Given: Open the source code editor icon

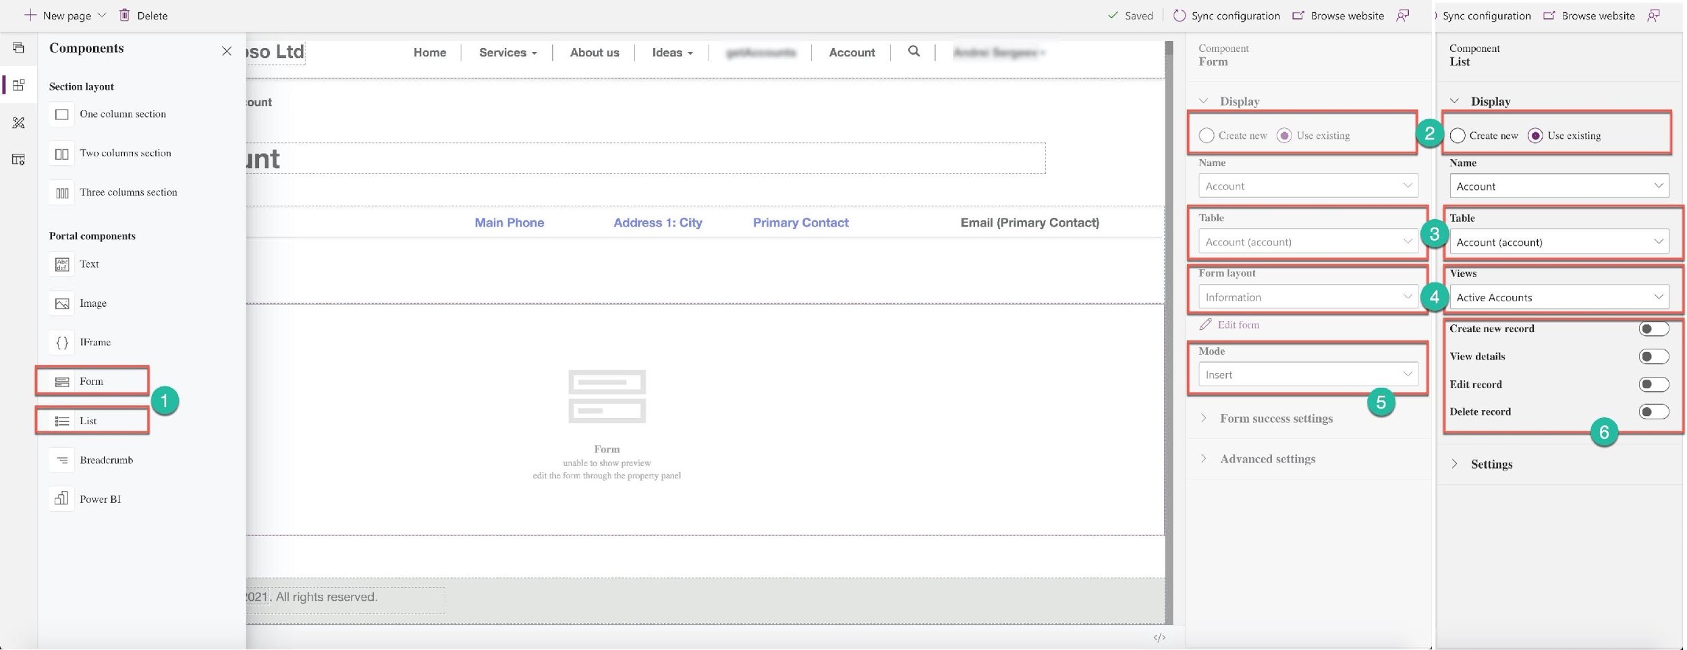Looking at the screenshot, I should pos(1159,637).
